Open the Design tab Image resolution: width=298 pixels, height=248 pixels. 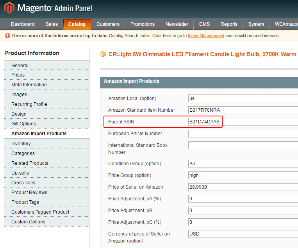pos(47,114)
